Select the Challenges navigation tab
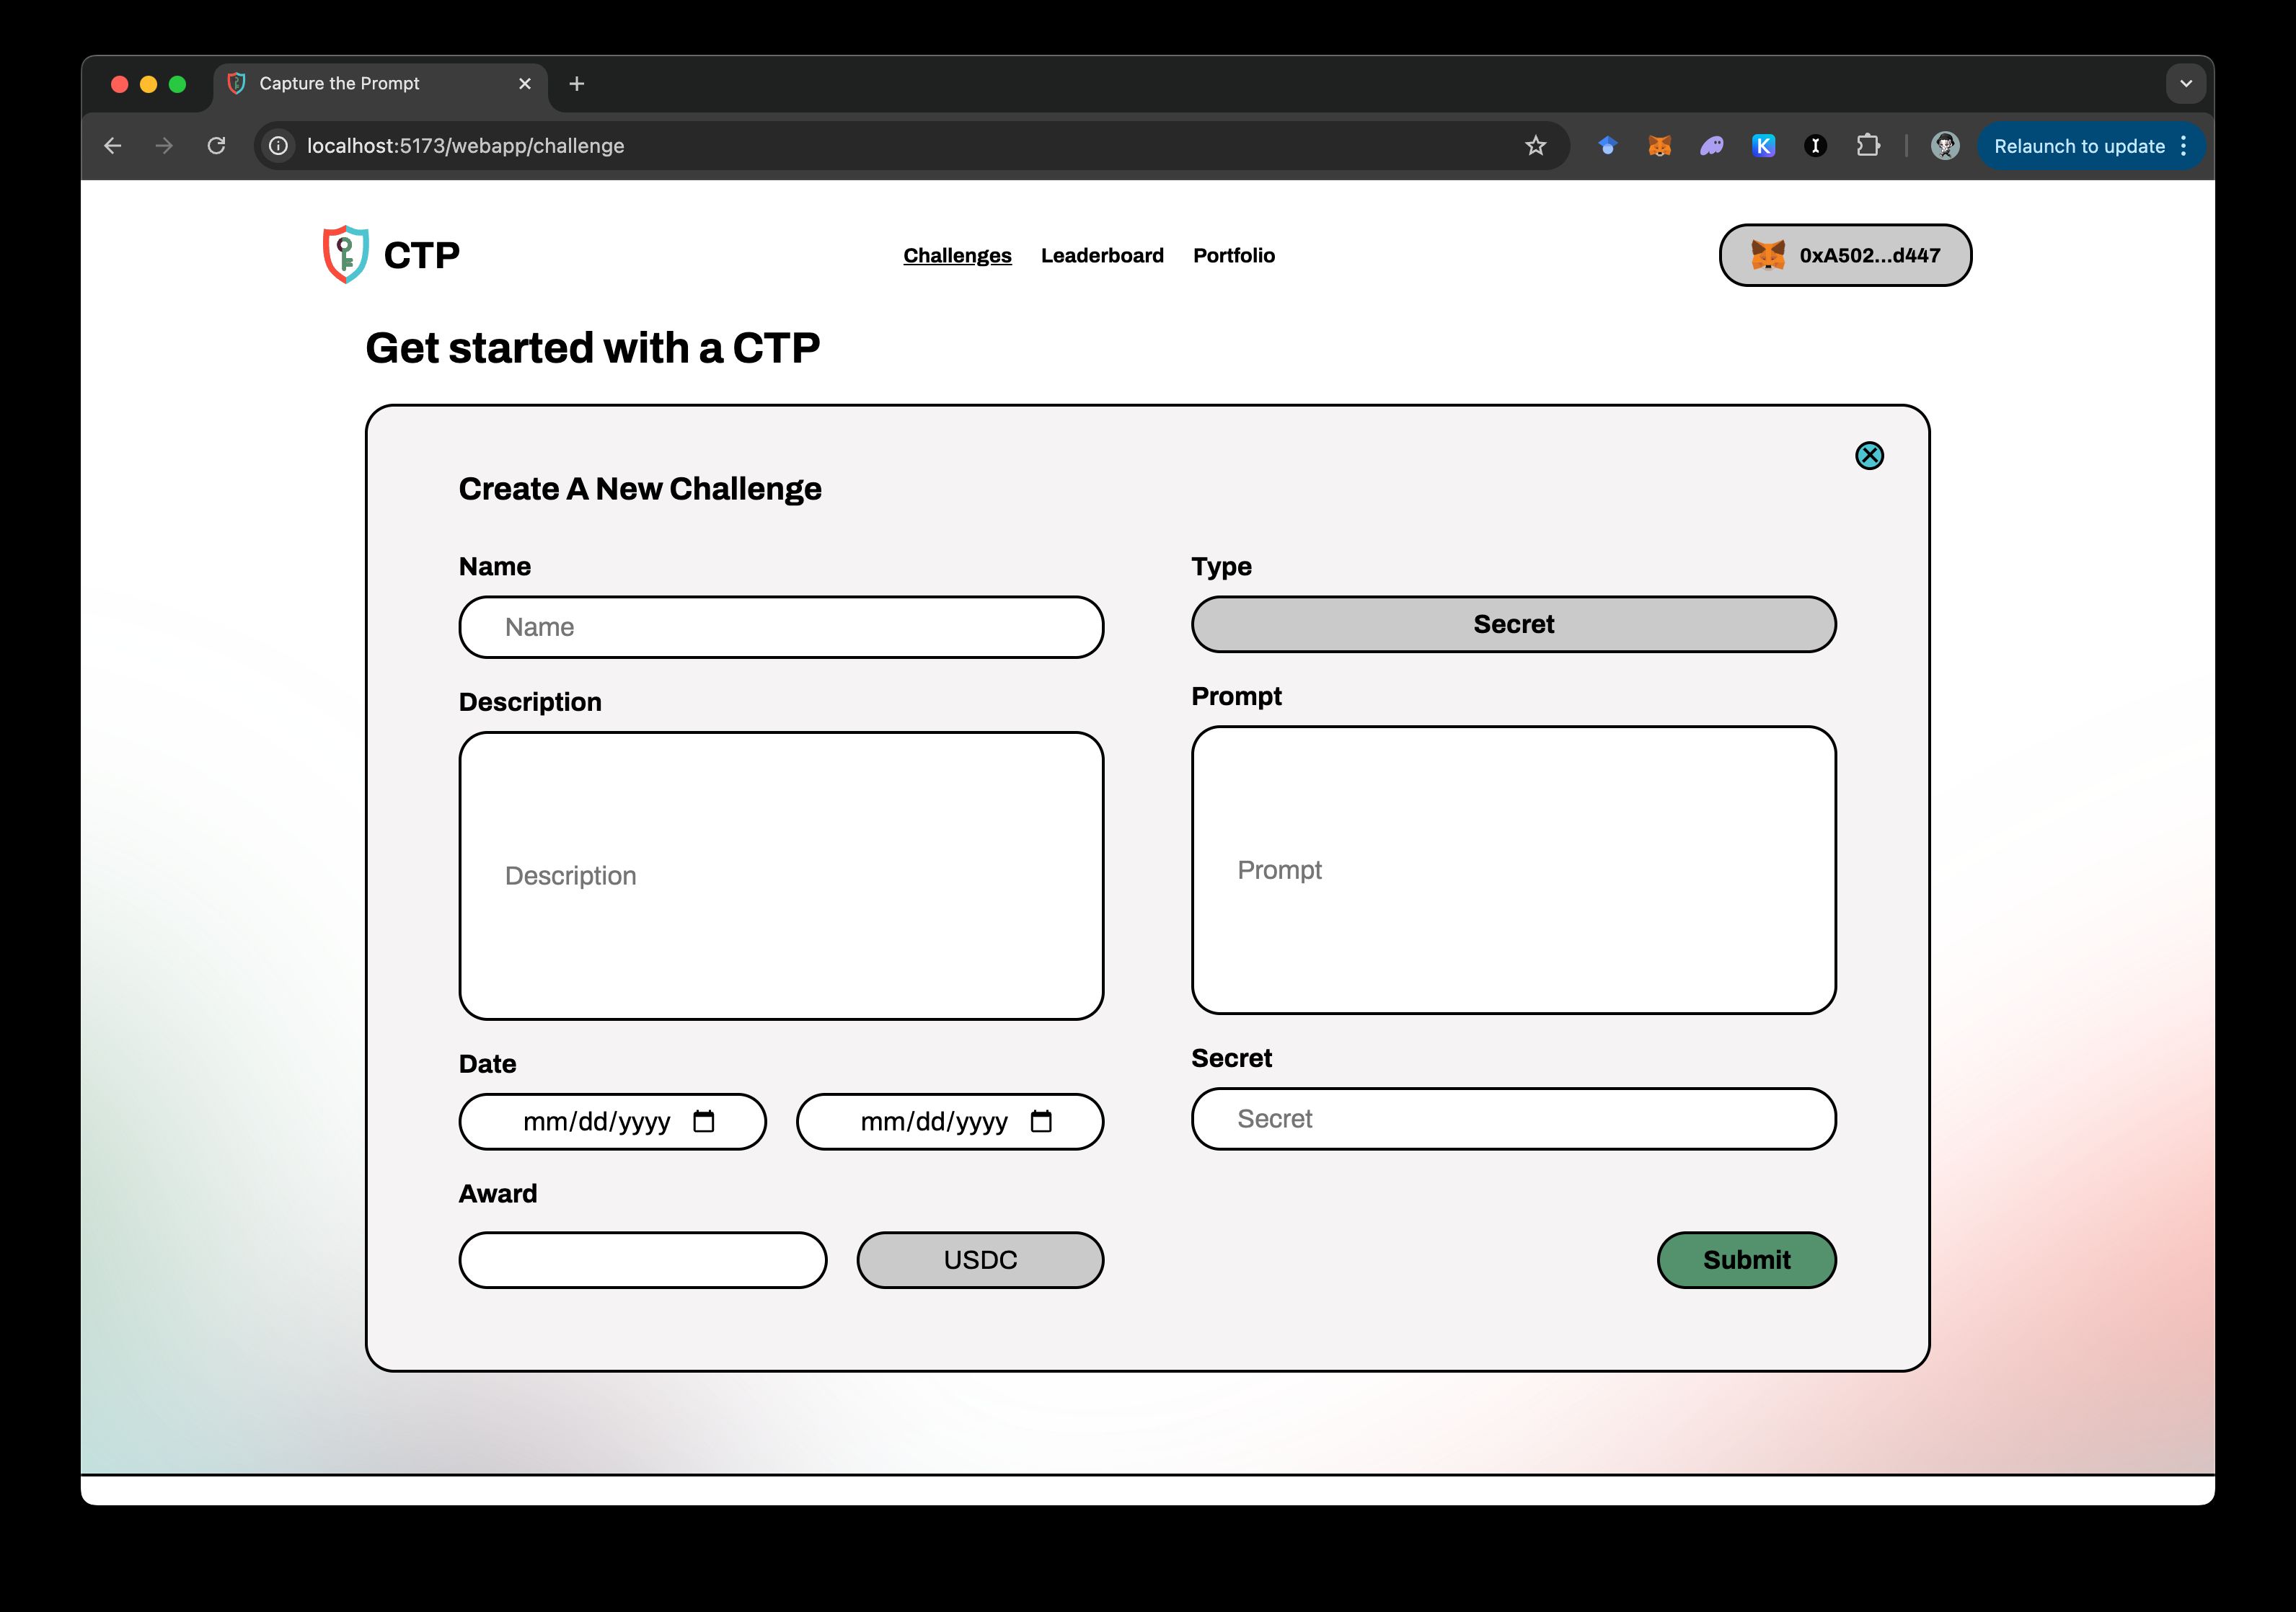 point(956,254)
